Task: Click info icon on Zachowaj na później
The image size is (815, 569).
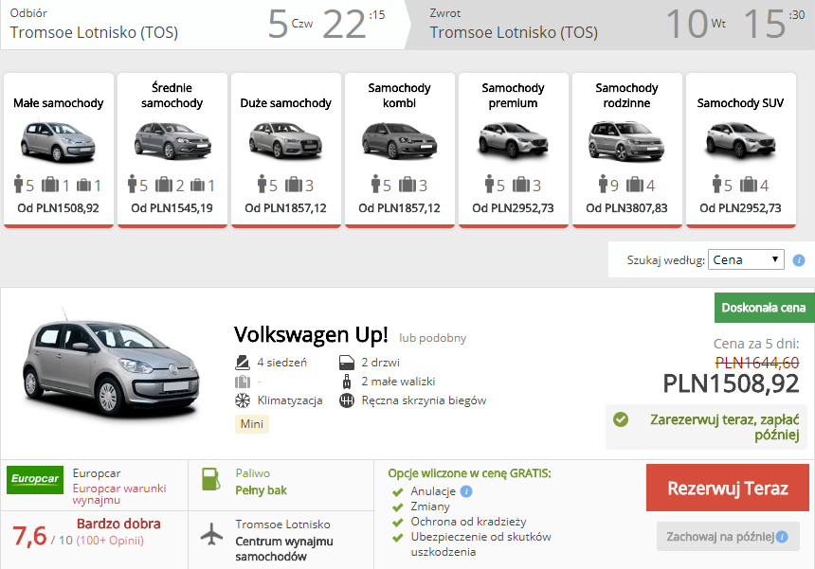Action: (x=782, y=537)
